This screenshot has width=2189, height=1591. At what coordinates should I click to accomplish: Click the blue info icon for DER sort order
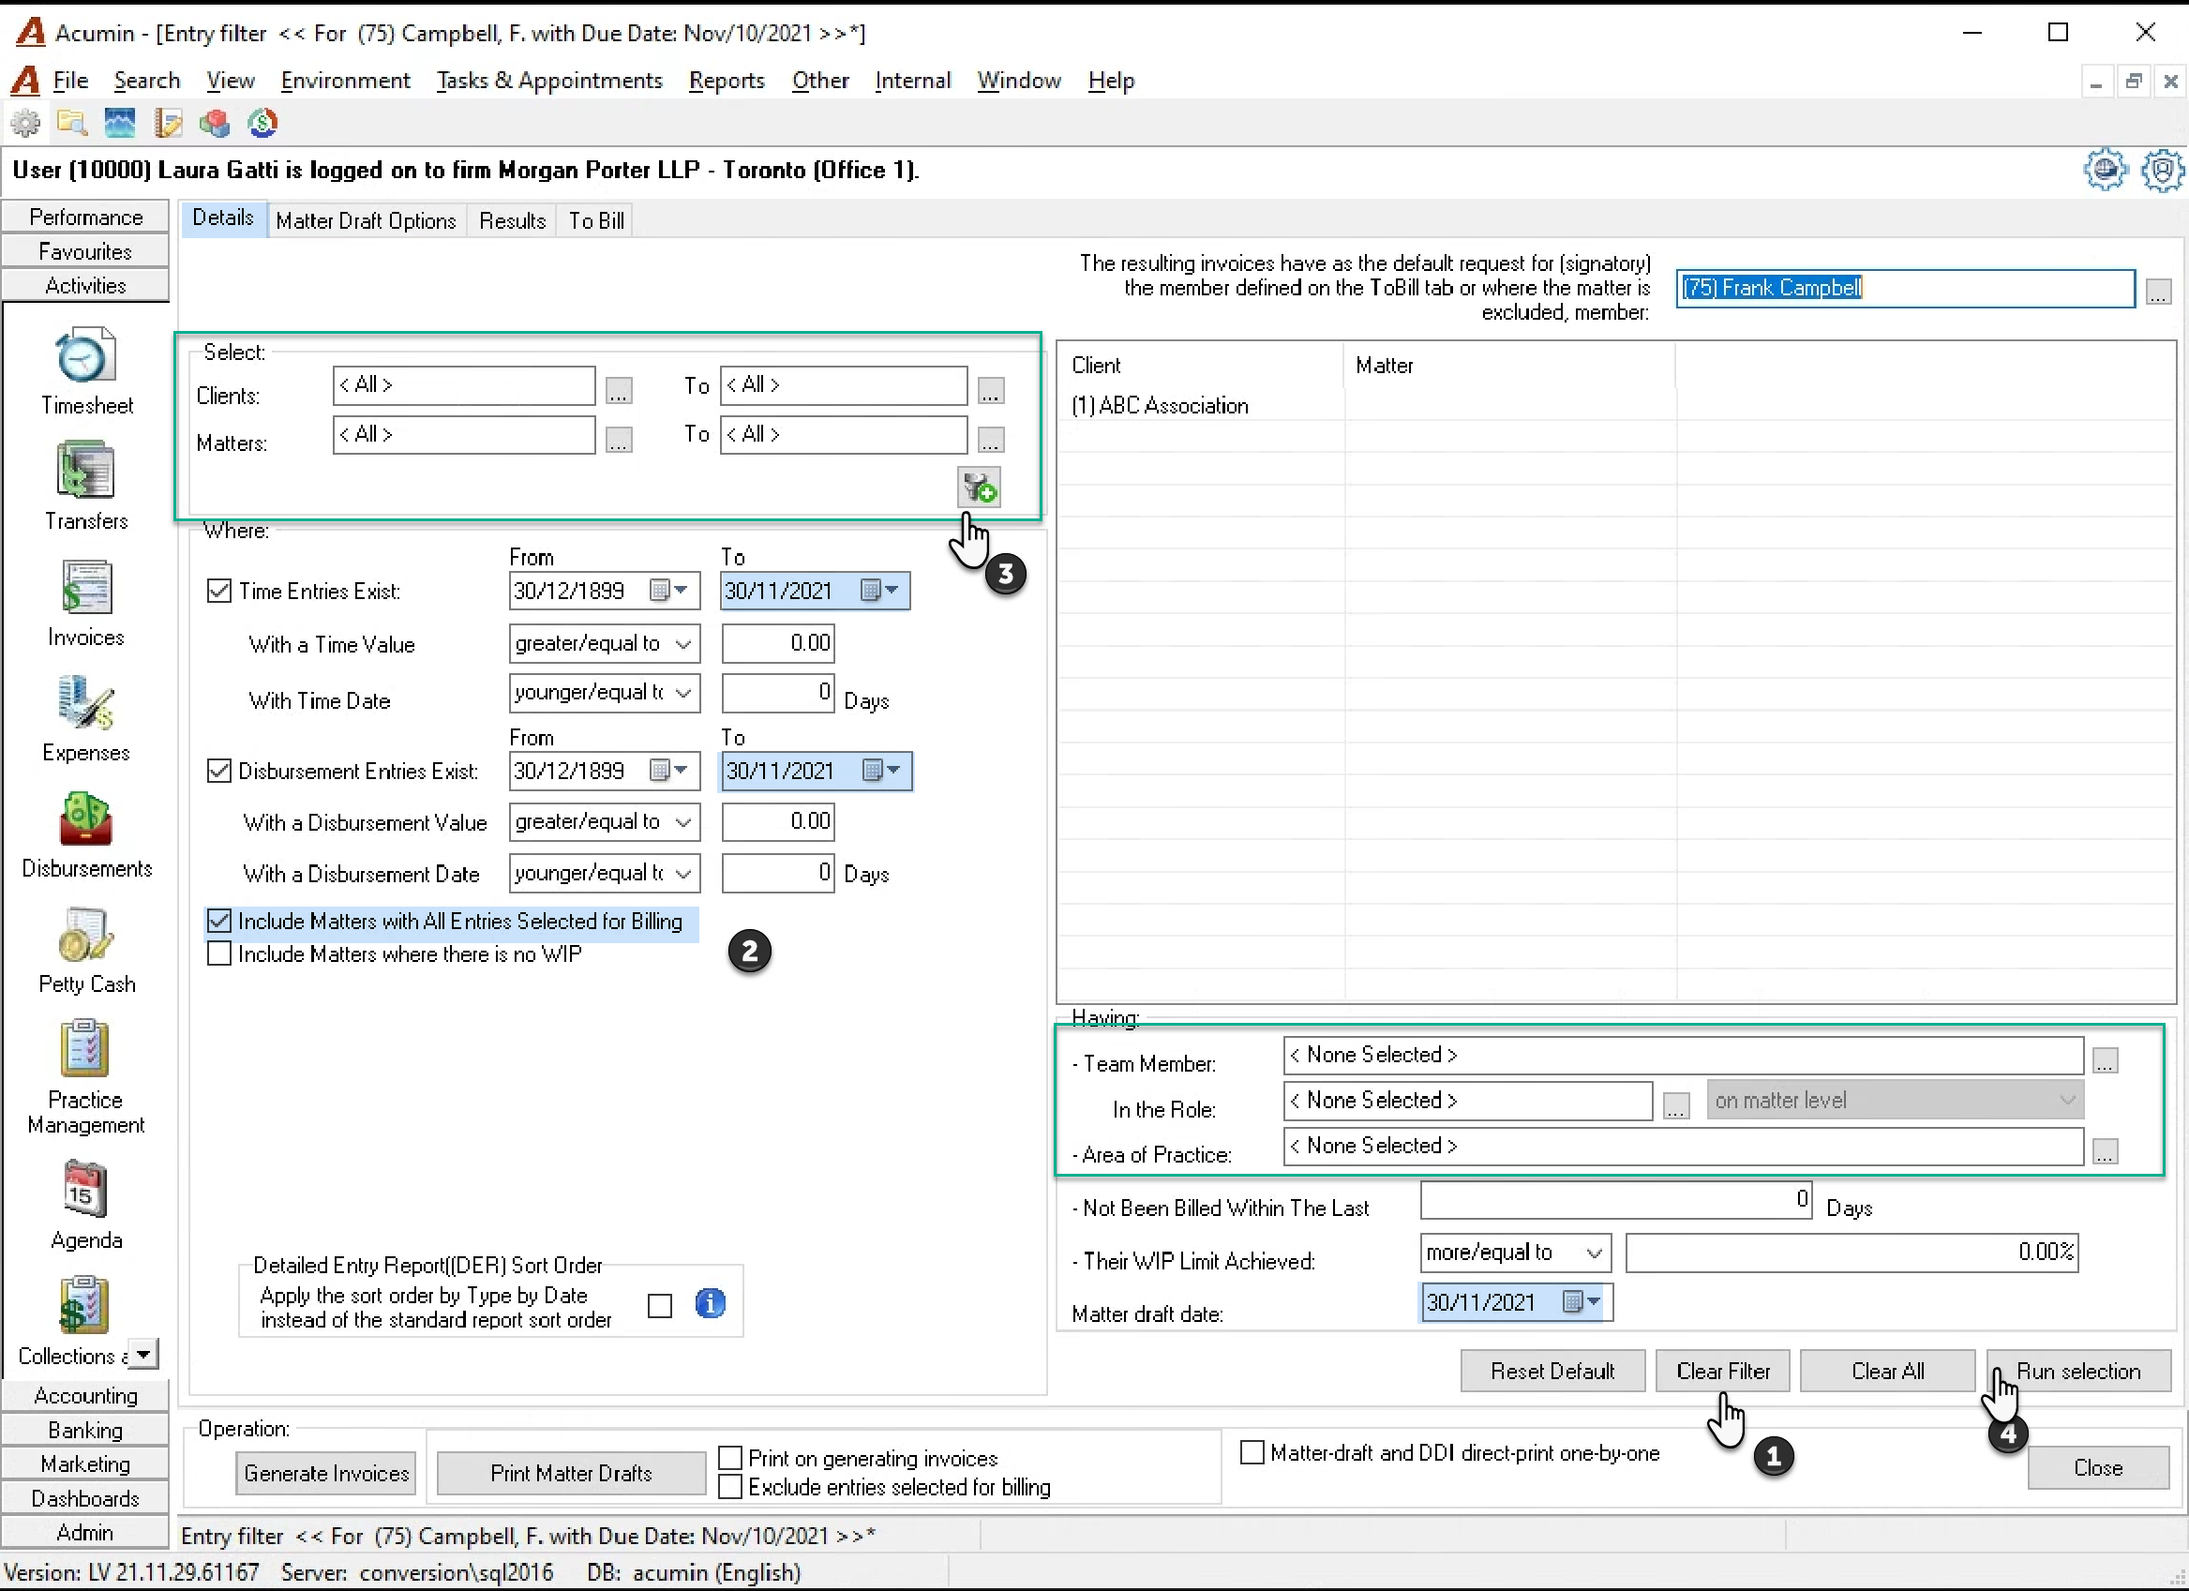711,1303
